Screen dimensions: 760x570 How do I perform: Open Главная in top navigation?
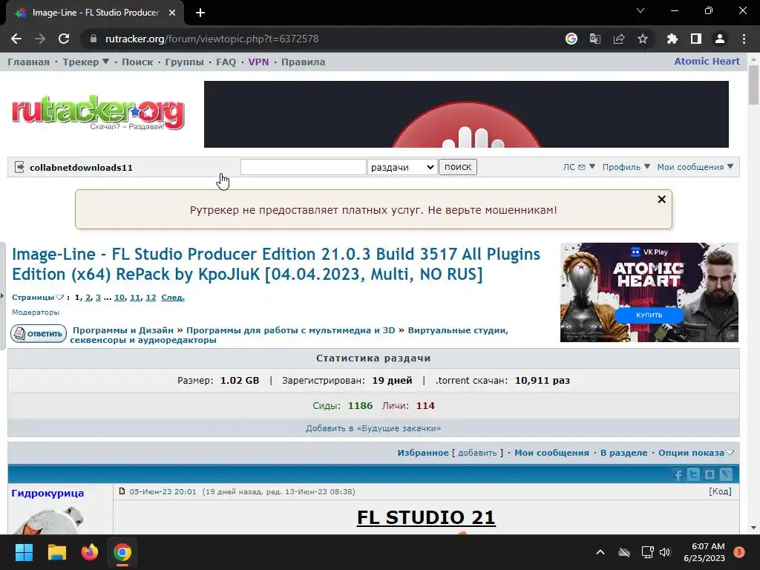tap(29, 62)
